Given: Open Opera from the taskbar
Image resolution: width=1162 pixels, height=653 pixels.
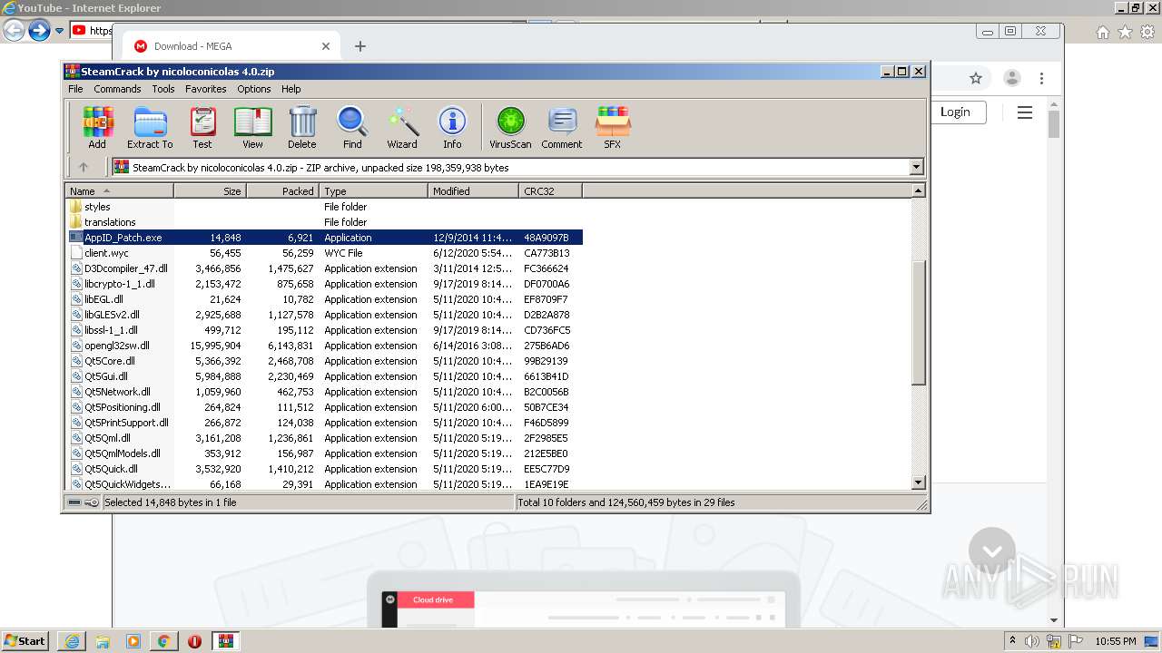Looking at the screenshot, I should coord(194,641).
